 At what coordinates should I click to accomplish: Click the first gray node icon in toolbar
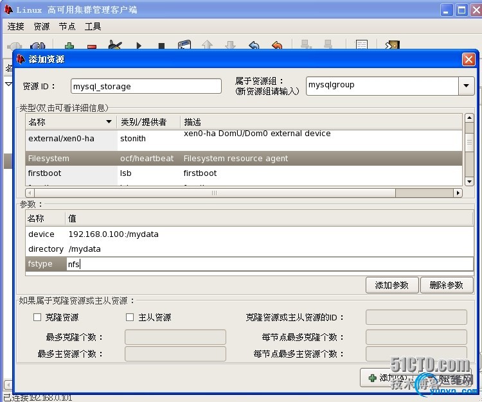click(x=305, y=45)
